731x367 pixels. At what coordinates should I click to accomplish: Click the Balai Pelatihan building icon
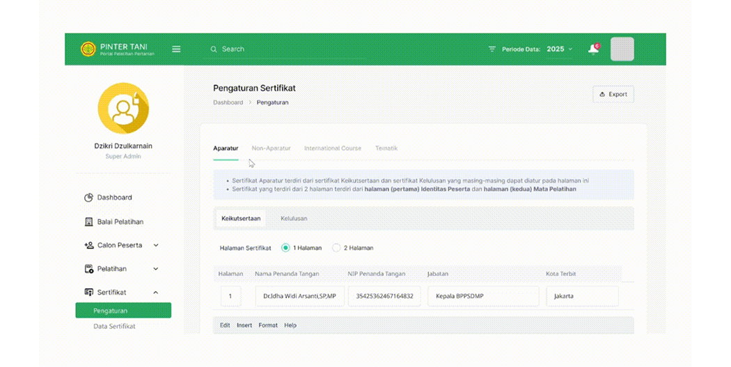coord(88,222)
